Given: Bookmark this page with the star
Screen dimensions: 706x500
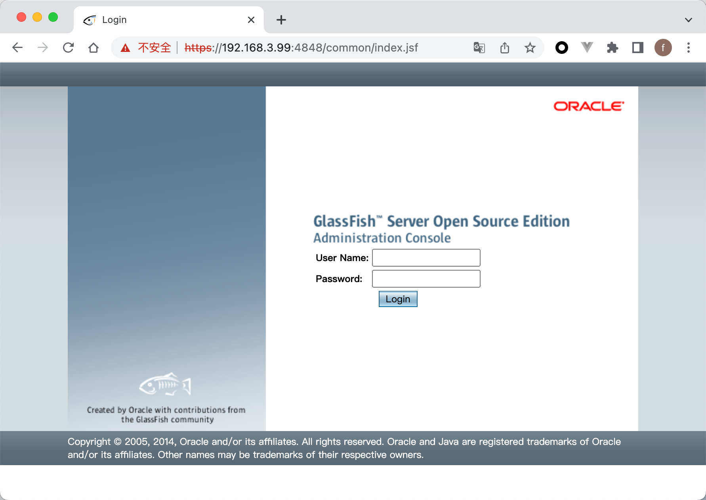Looking at the screenshot, I should click(530, 48).
